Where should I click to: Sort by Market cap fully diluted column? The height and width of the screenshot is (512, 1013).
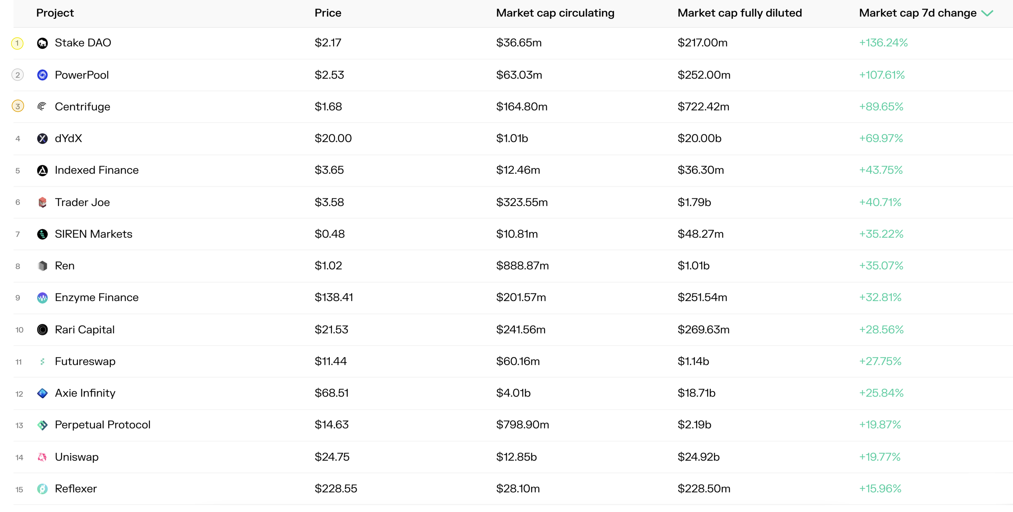coord(739,13)
